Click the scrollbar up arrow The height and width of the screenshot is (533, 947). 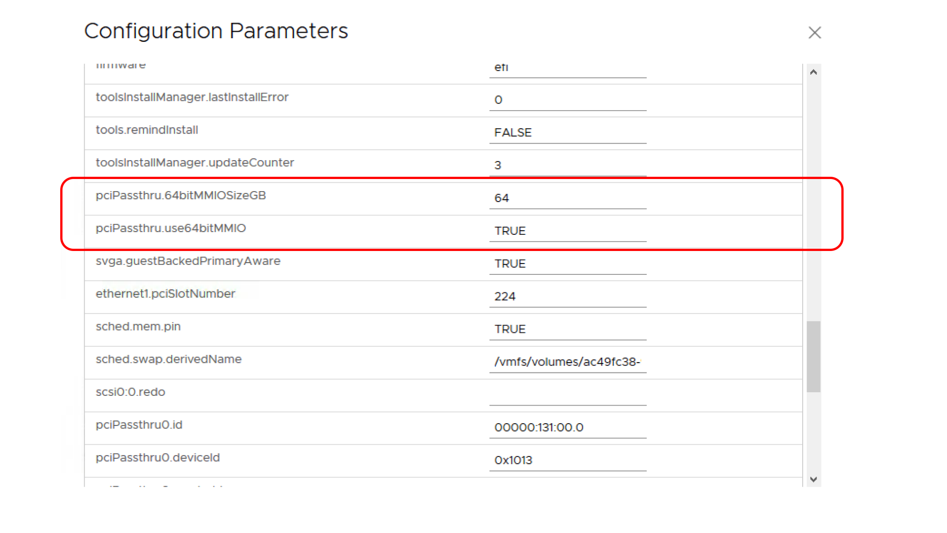[813, 72]
